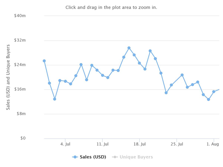Toggle the Sales (USD) legend item
Viewport: 223px width, 167px height.
(89, 157)
